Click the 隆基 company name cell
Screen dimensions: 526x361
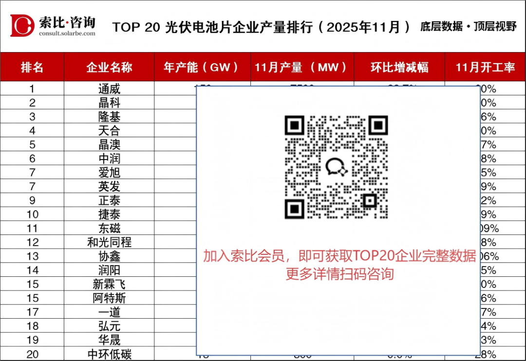tap(109, 117)
